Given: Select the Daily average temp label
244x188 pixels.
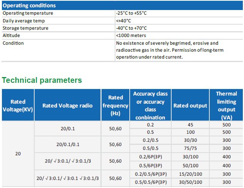Looking at the screenshot, I should [23, 21].
